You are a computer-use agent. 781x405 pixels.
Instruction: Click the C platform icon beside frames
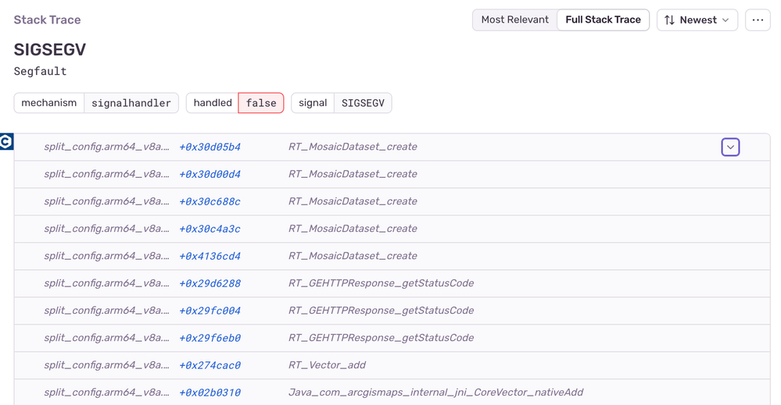(6, 141)
